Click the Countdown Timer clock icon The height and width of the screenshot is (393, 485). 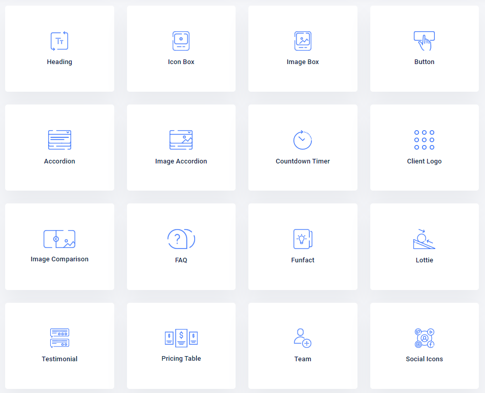click(303, 140)
